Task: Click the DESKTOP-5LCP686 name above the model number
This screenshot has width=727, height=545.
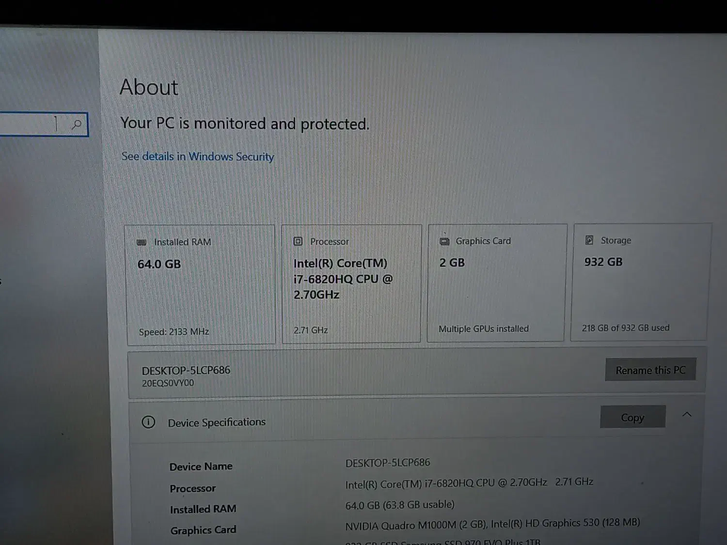Action: pyautogui.click(x=186, y=370)
